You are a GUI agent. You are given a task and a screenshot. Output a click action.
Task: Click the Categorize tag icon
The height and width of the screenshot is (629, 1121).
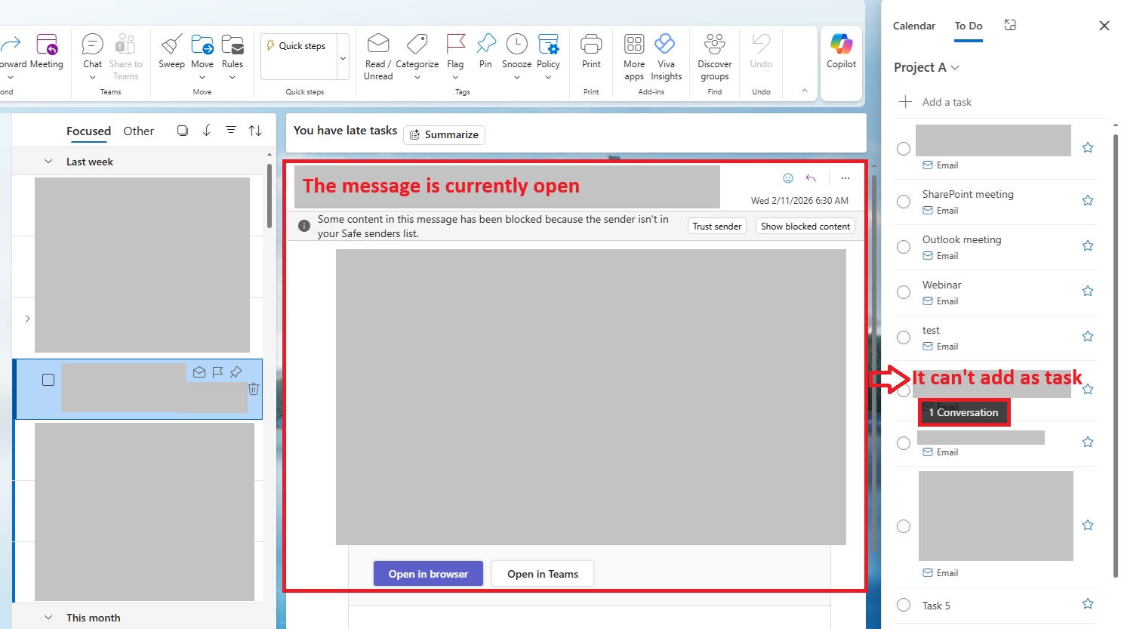click(x=417, y=43)
